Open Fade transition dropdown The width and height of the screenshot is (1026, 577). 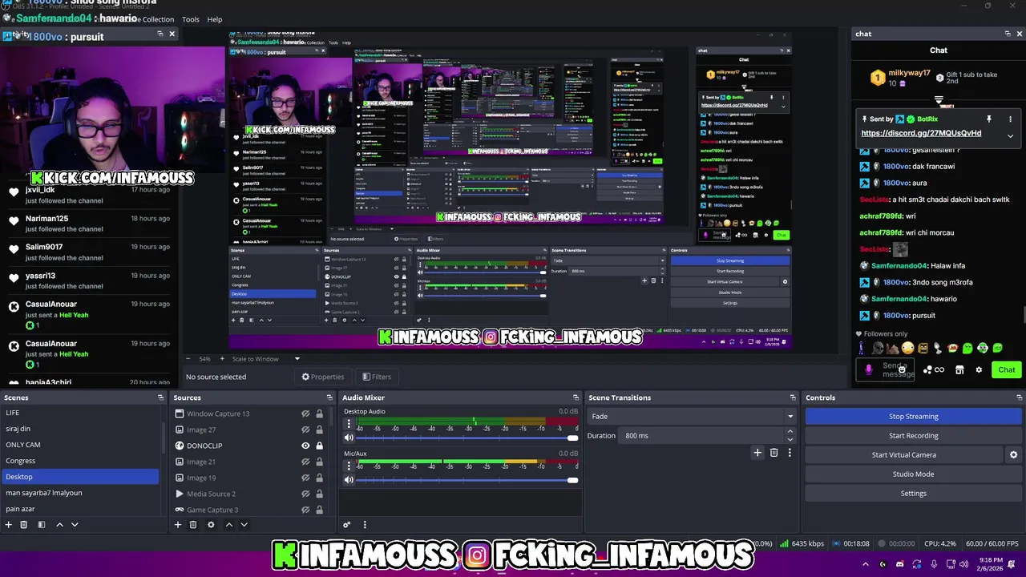[x=692, y=416]
